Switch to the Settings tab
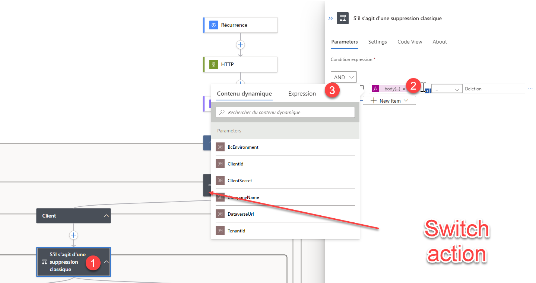This screenshot has width=536, height=283. (x=377, y=42)
